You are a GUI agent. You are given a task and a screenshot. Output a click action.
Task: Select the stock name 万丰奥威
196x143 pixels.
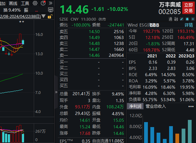click(170, 5)
